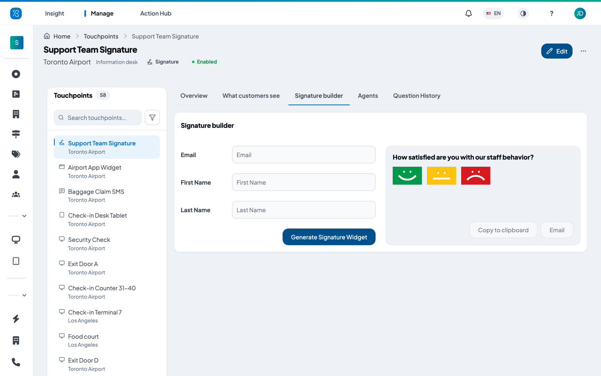The width and height of the screenshot is (601, 376).
Task: Open the Agents tab
Action: point(368,96)
